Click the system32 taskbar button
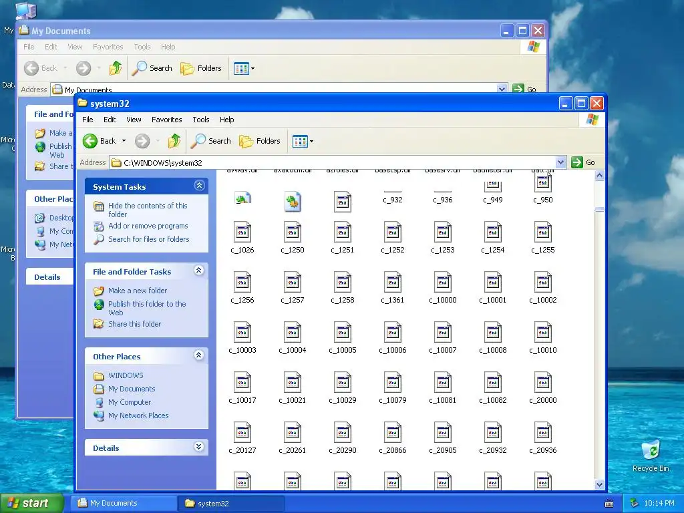684x513 pixels. 231,503
